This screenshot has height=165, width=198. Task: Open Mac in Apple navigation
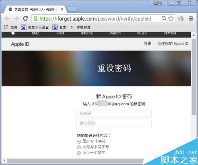pyautogui.click(x=36, y=33)
